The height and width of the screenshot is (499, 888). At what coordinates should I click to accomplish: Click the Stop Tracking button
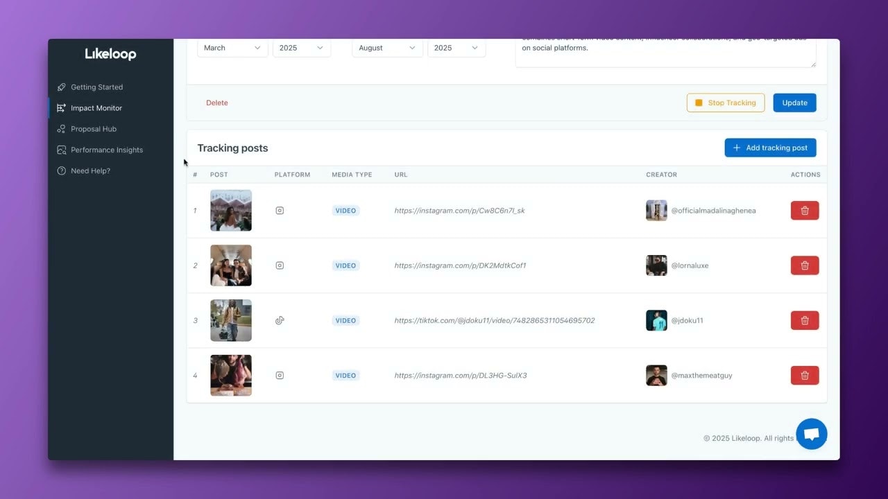726,103
